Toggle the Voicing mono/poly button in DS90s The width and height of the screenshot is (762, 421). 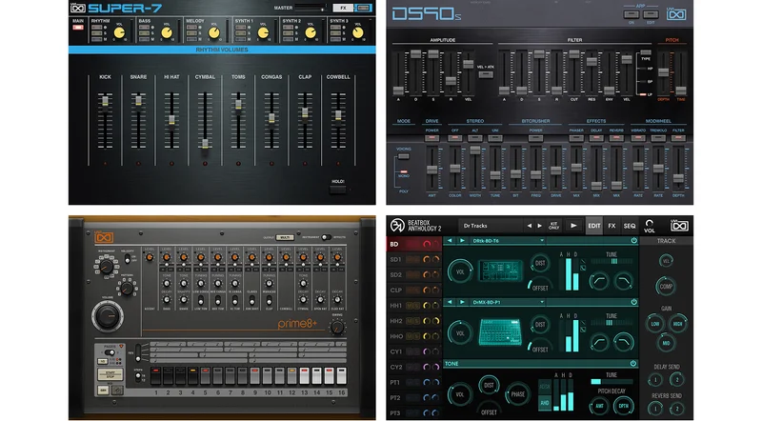(x=403, y=156)
